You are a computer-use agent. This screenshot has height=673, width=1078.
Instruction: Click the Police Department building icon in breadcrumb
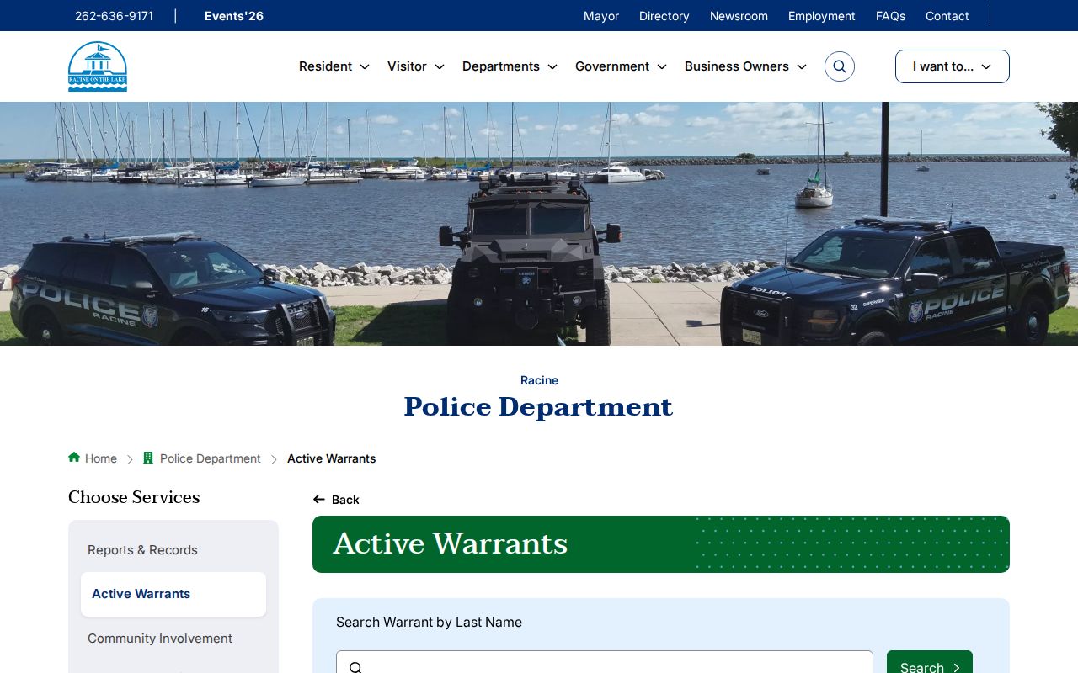148,458
